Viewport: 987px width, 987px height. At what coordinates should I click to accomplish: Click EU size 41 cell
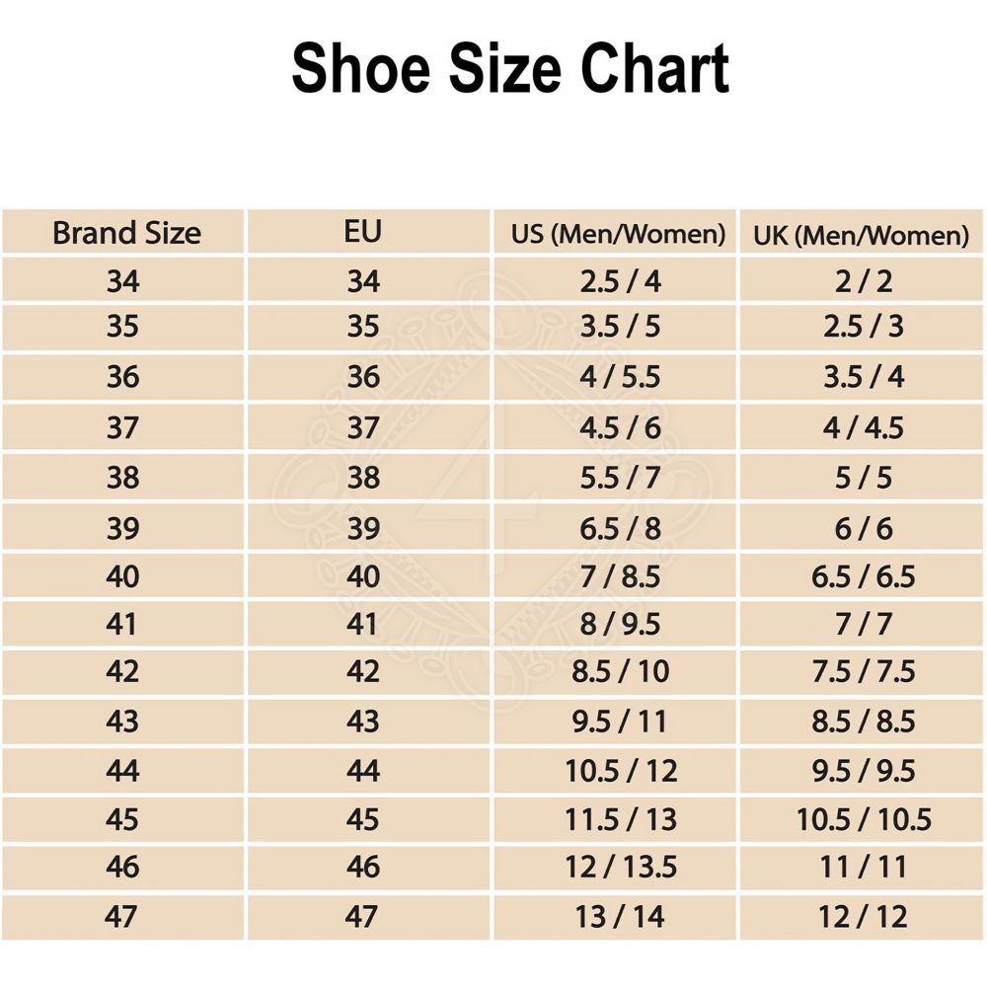click(x=363, y=624)
